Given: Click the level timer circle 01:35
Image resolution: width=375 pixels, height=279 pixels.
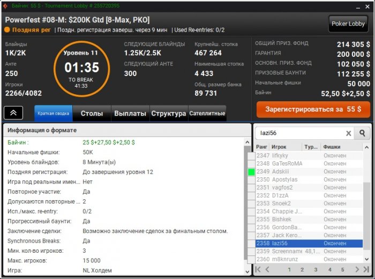Looking at the screenshot, I should 81,69.
